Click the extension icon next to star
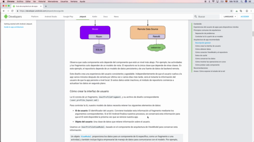This screenshot has height=142, width=254. click(237, 11)
